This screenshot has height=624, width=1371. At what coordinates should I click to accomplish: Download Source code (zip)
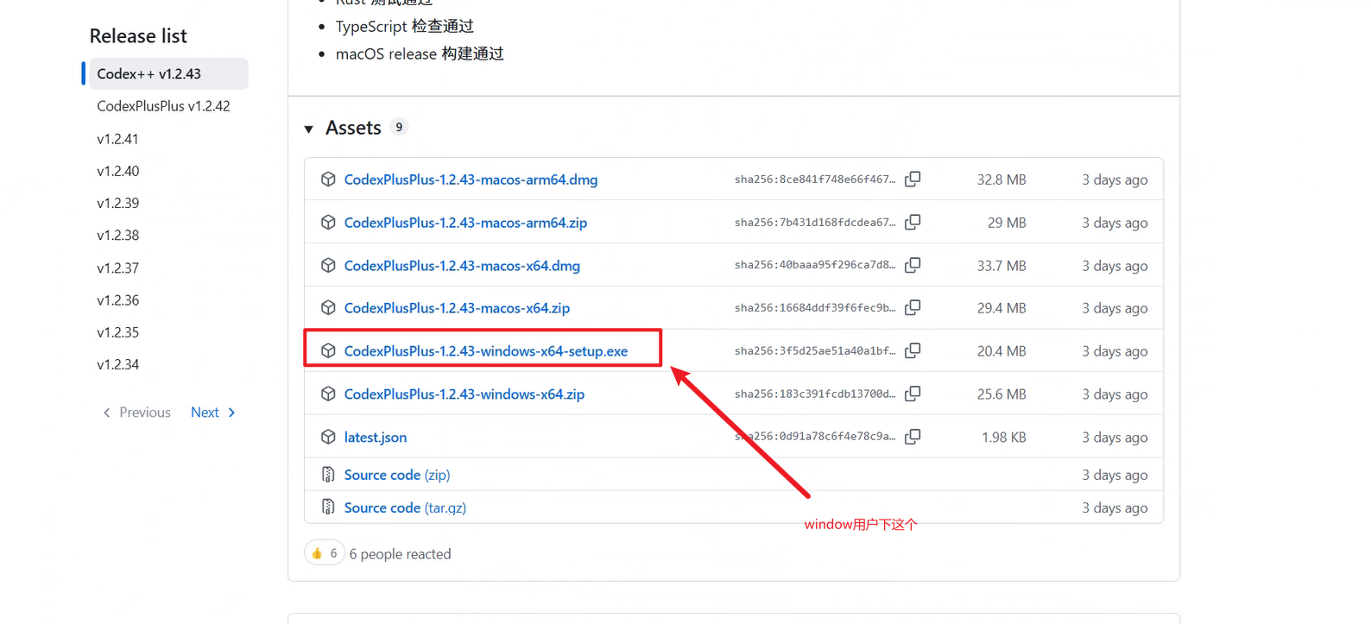pos(397,475)
